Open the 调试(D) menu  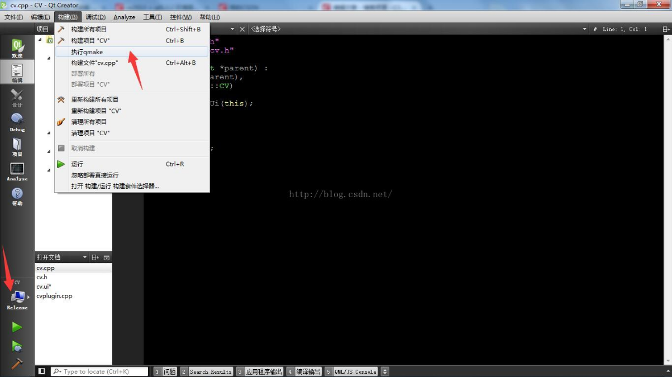coord(96,17)
